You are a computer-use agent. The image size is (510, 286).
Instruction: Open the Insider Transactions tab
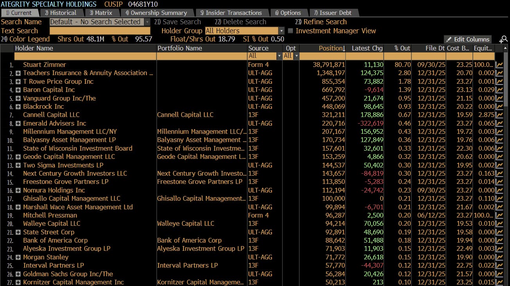pyautogui.click(x=231, y=13)
